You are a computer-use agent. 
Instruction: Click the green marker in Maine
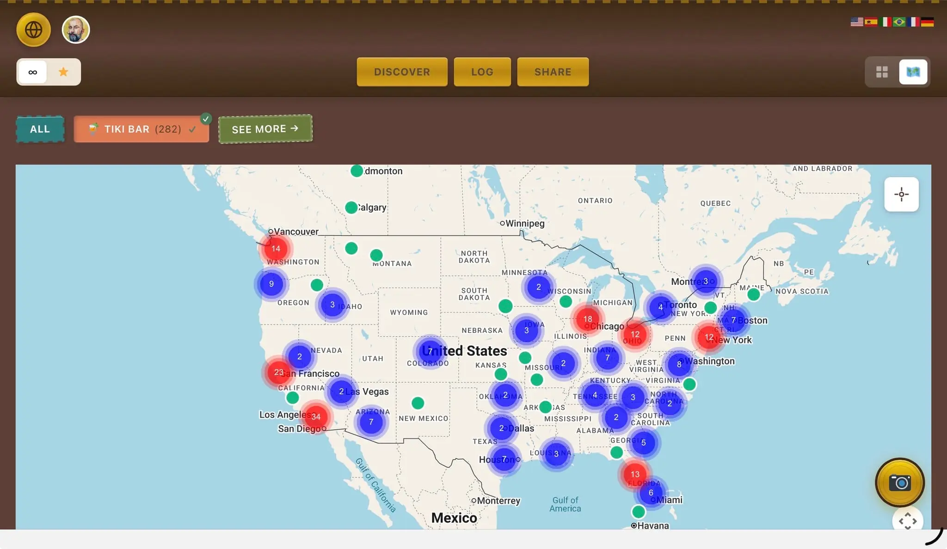[x=753, y=294]
